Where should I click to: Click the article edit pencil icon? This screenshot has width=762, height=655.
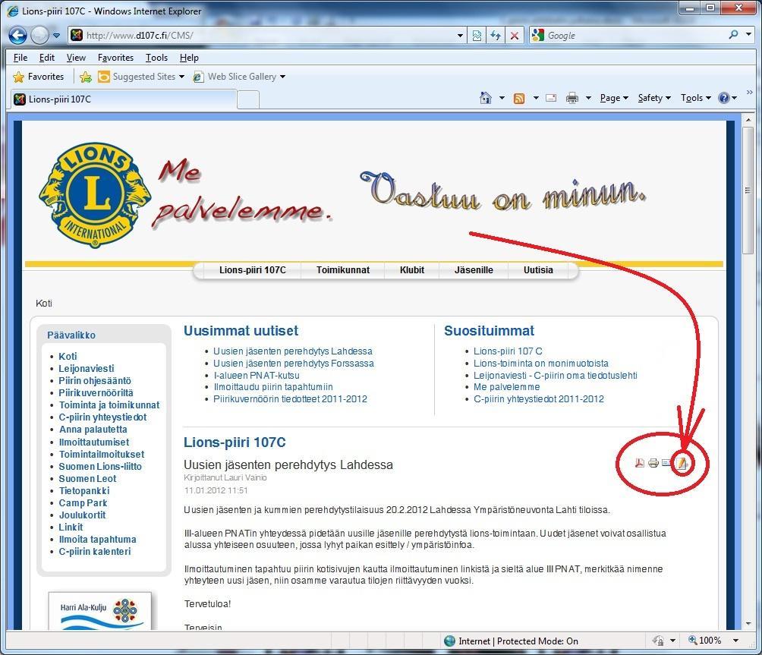pyautogui.click(x=682, y=464)
